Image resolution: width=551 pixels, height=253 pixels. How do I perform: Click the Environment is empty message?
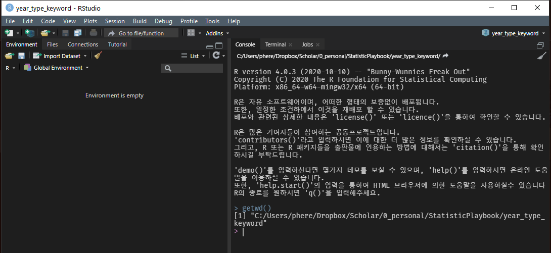pos(115,95)
